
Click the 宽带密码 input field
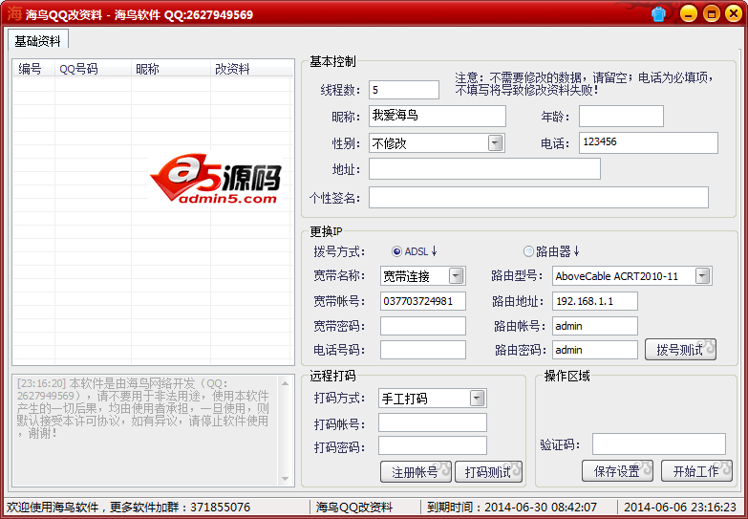point(423,326)
